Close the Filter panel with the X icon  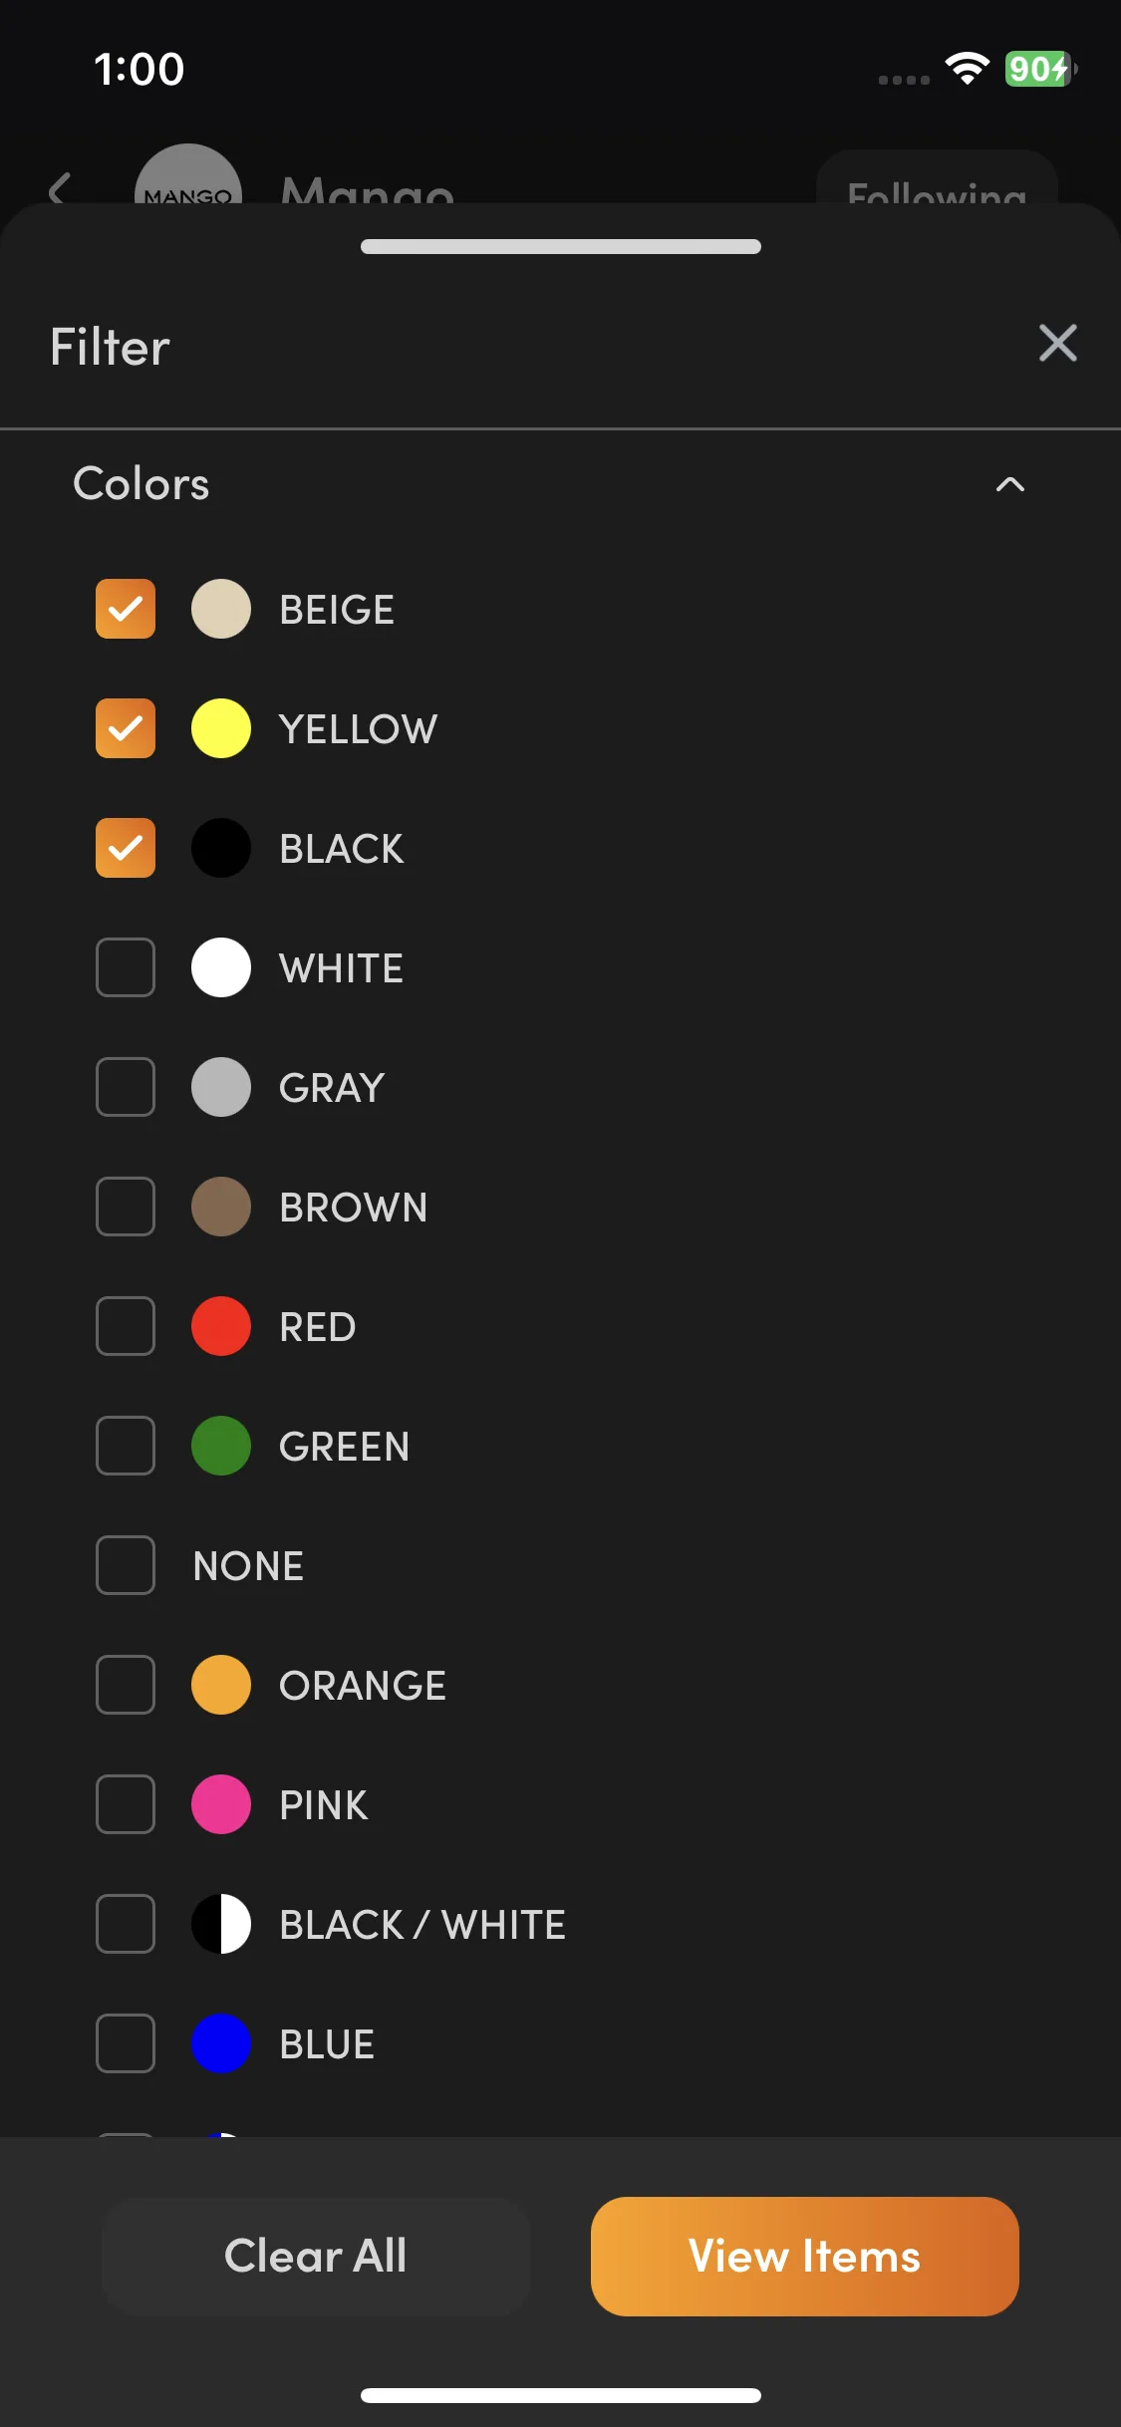pos(1057,344)
